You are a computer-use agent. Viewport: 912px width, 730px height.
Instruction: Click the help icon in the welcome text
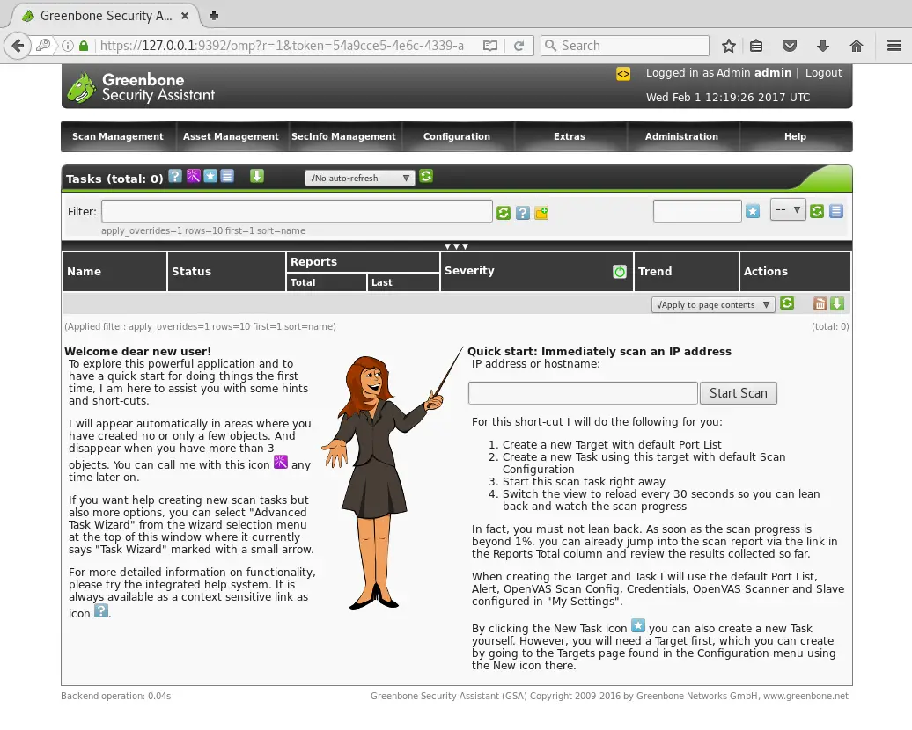(x=101, y=611)
